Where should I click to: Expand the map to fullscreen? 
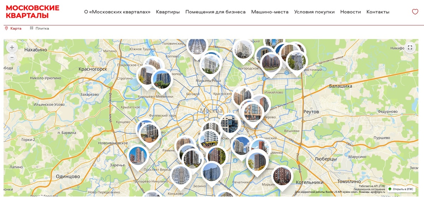point(410,47)
